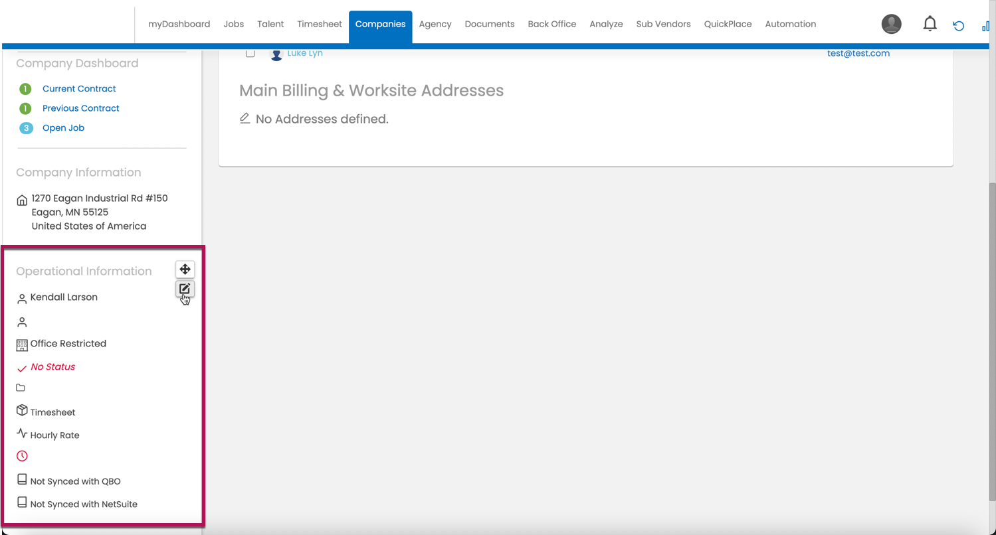The width and height of the screenshot is (996, 535).
Task: Click the Timesheet text in Operational Information
Action: (52, 412)
